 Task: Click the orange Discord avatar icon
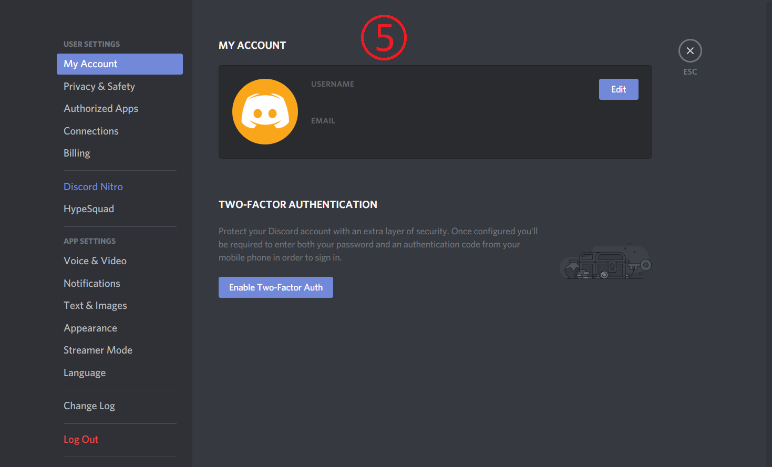click(x=265, y=111)
